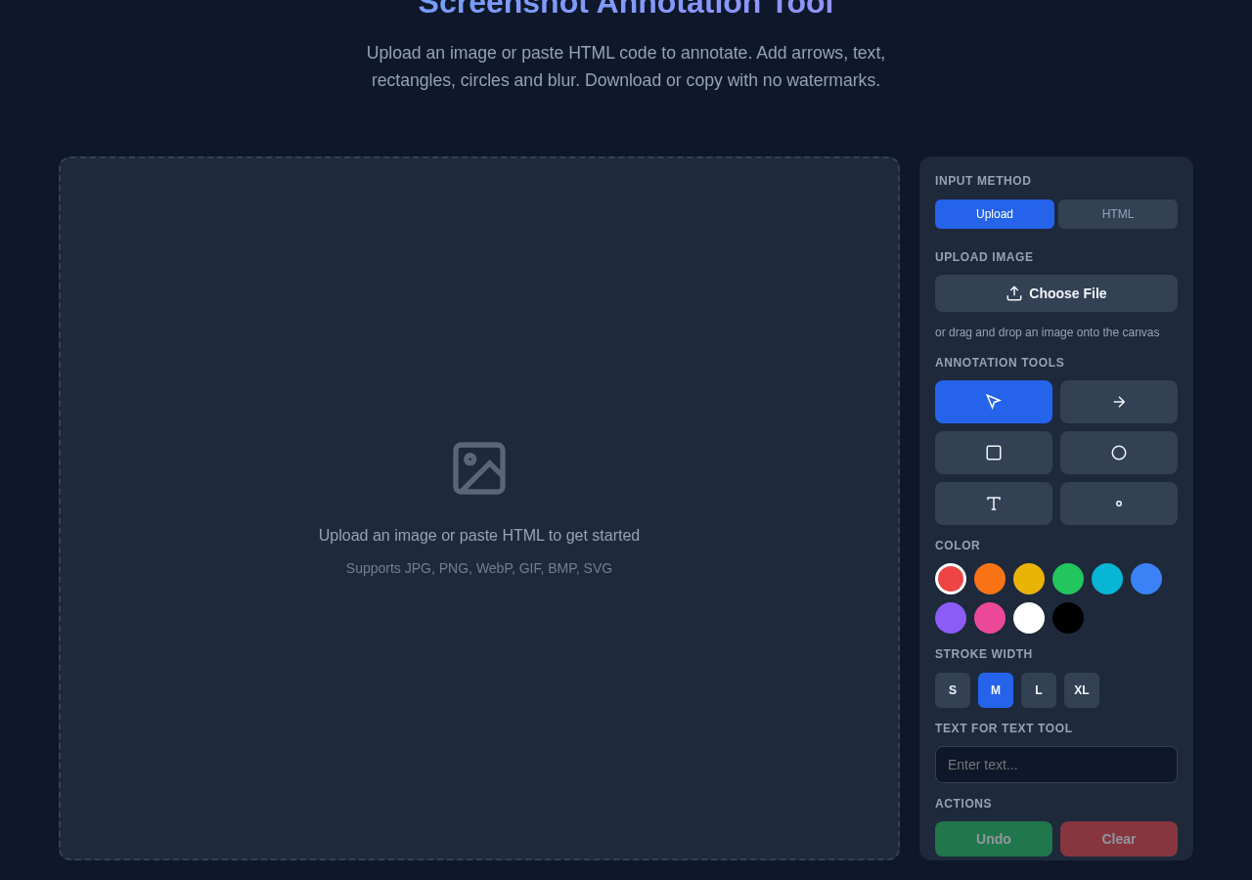Pick the purple color swatch
This screenshot has width=1252, height=880.
point(951,618)
